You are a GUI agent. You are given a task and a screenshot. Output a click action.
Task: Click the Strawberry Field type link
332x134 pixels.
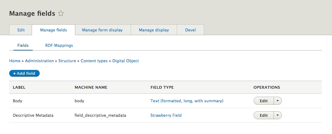click(x=166, y=116)
